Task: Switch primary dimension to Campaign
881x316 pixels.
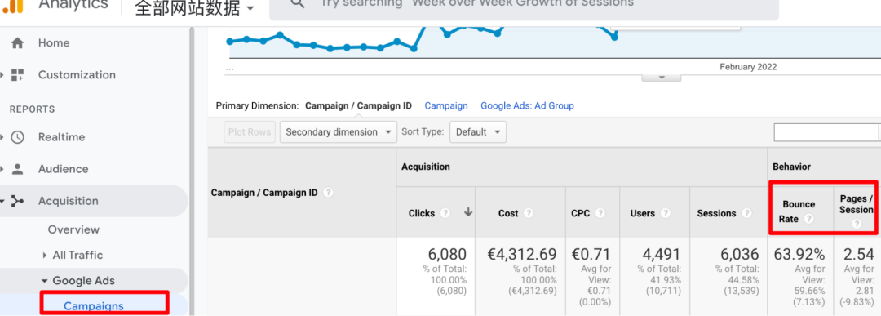Action: [446, 105]
